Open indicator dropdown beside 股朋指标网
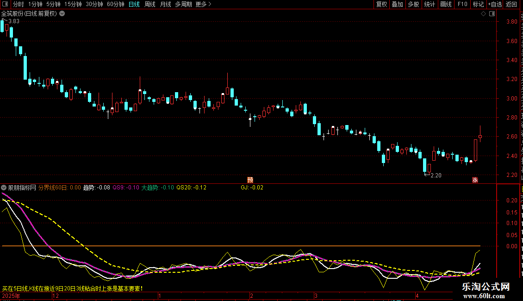 point(4,188)
